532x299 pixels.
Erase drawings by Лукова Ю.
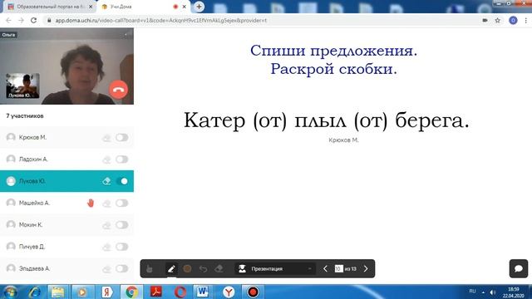pos(106,181)
